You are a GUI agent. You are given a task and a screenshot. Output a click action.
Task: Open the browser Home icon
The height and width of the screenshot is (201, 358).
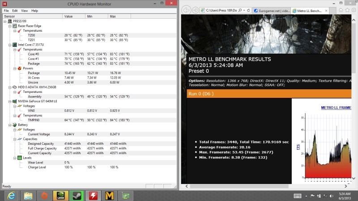coord(341,10)
